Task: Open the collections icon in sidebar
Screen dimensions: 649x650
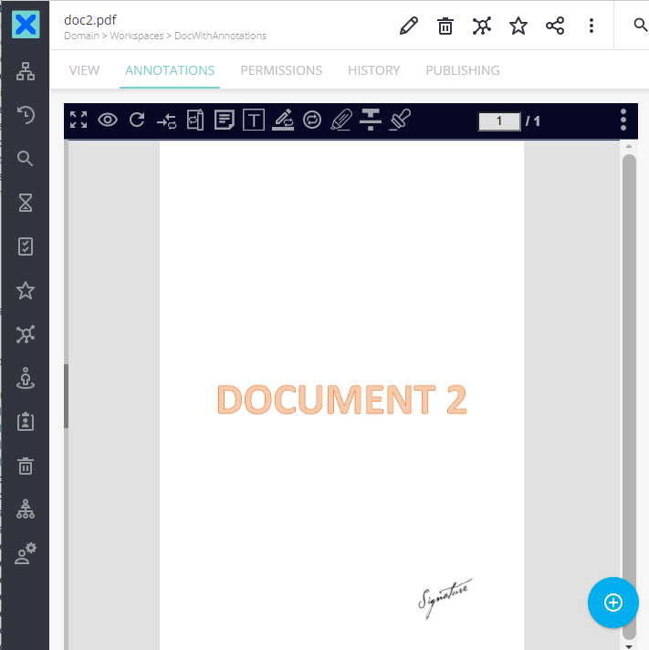Action: (26, 334)
